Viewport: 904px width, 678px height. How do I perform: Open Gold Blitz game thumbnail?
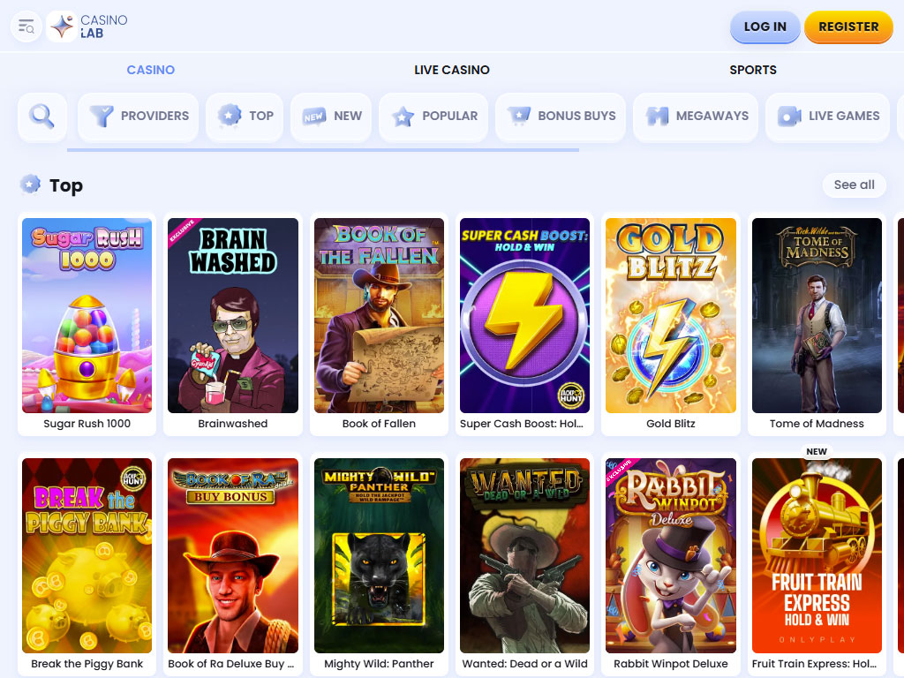671,315
